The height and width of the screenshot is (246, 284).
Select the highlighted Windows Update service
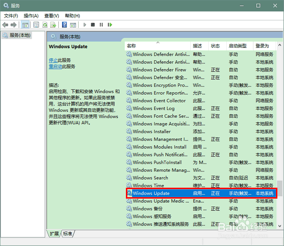click(201, 193)
